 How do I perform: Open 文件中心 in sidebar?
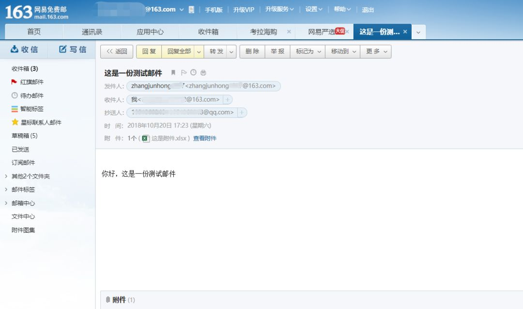23,216
